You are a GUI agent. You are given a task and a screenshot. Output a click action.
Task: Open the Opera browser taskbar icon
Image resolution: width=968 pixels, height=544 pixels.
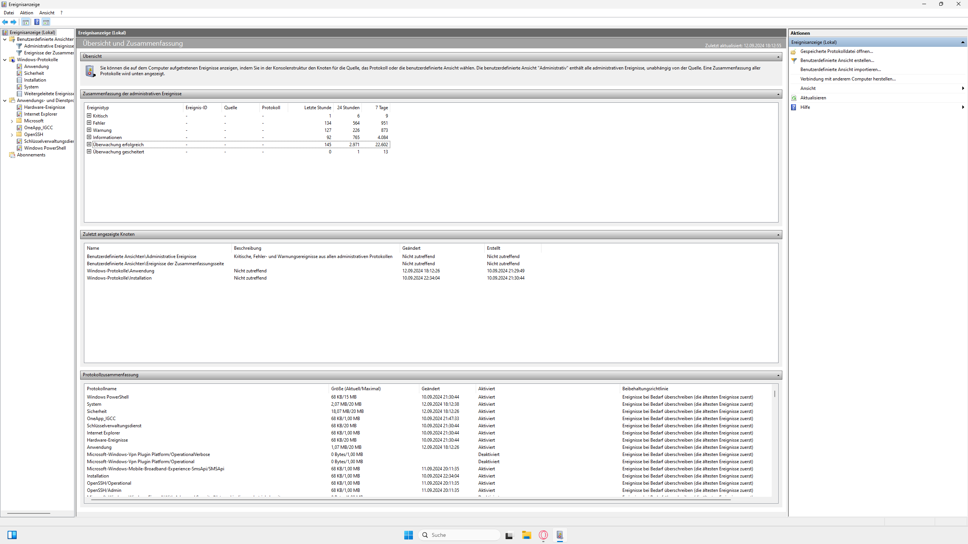tap(543, 535)
